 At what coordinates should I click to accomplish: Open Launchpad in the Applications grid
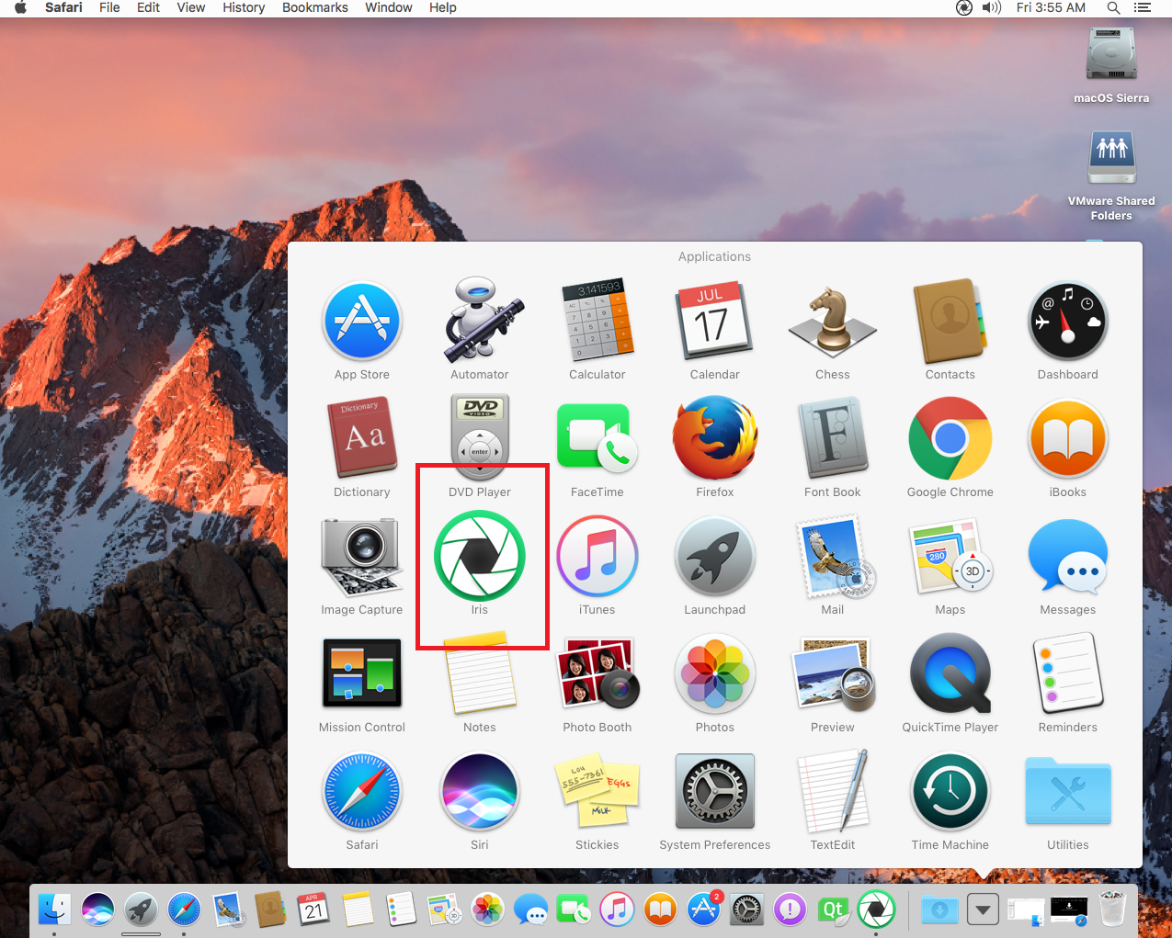(x=715, y=557)
